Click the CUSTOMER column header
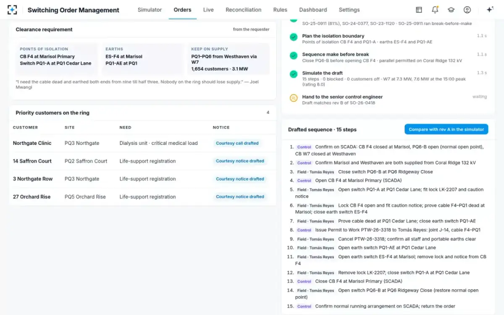This screenshot has height=315, width=504. pyautogui.click(x=25, y=127)
